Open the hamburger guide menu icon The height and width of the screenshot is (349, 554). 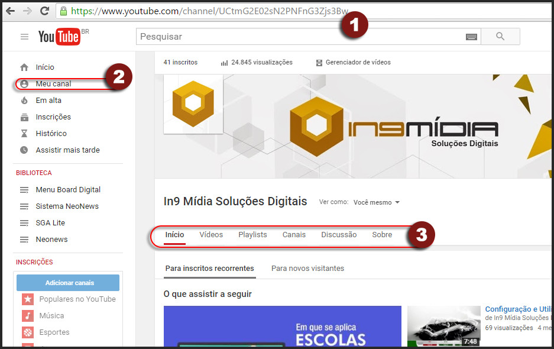click(x=24, y=37)
